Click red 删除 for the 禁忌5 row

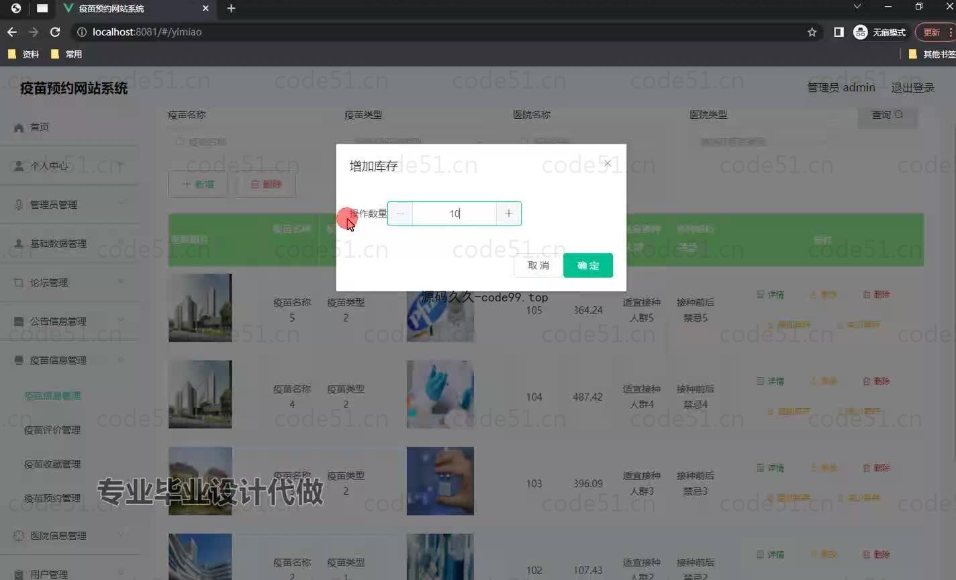[x=876, y=294]
